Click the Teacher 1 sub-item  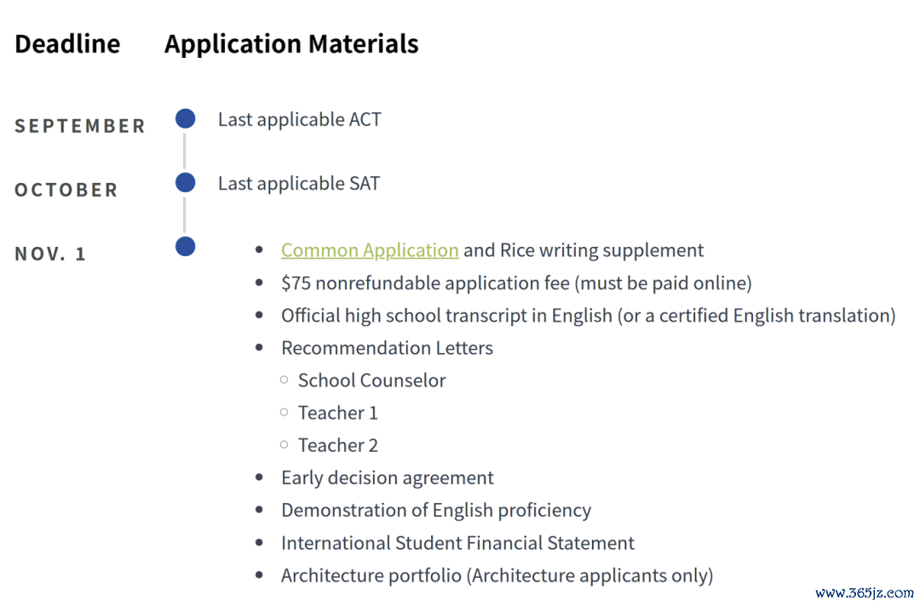[x=338, y=413]
